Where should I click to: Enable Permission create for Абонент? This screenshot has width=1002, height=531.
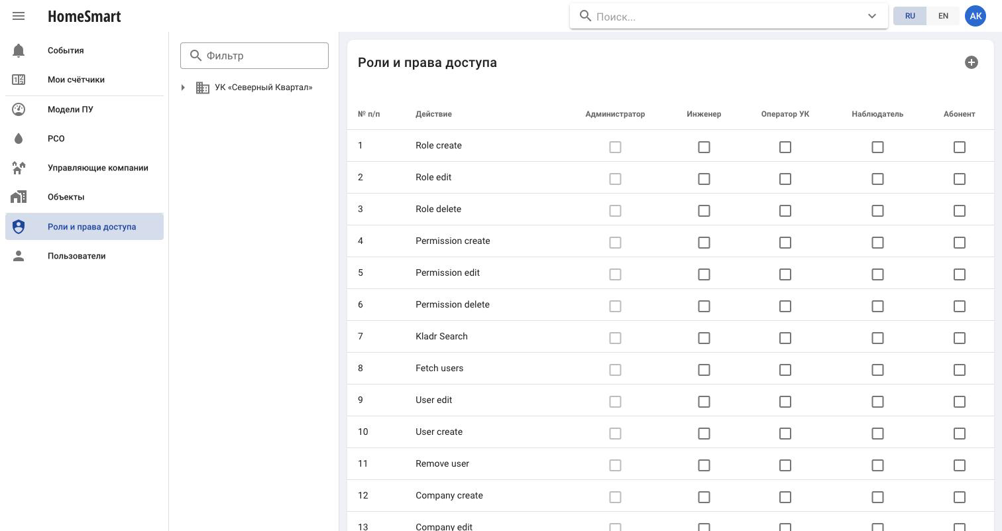coord(960,243)
